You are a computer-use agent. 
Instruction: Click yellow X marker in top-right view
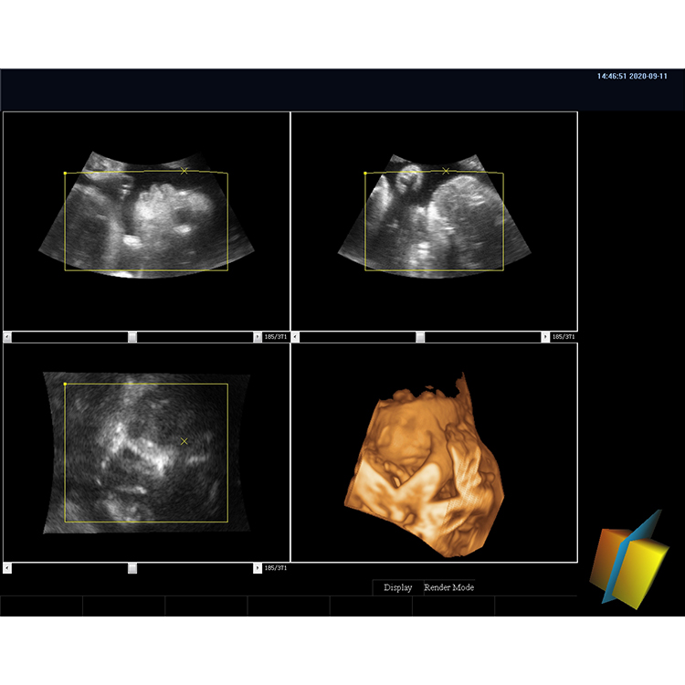(x=446, y=172)
